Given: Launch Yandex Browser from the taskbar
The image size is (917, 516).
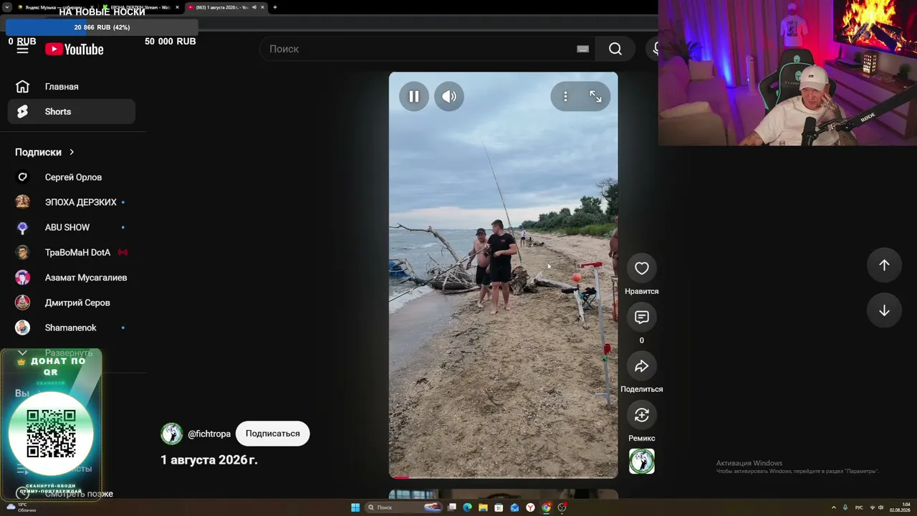Looking at the screenshot, I should 530,507.
